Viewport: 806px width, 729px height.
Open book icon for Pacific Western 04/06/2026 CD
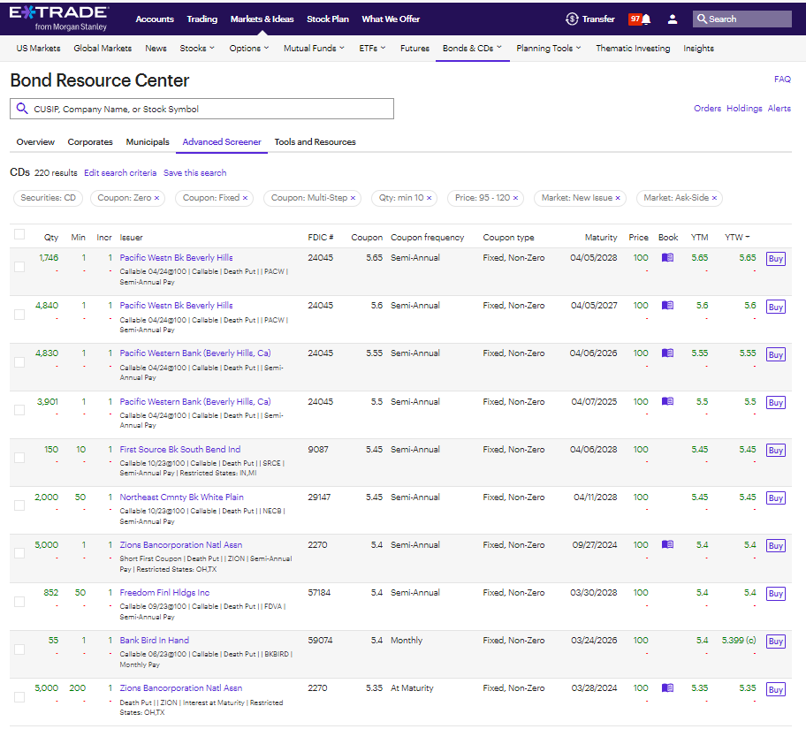667,353
